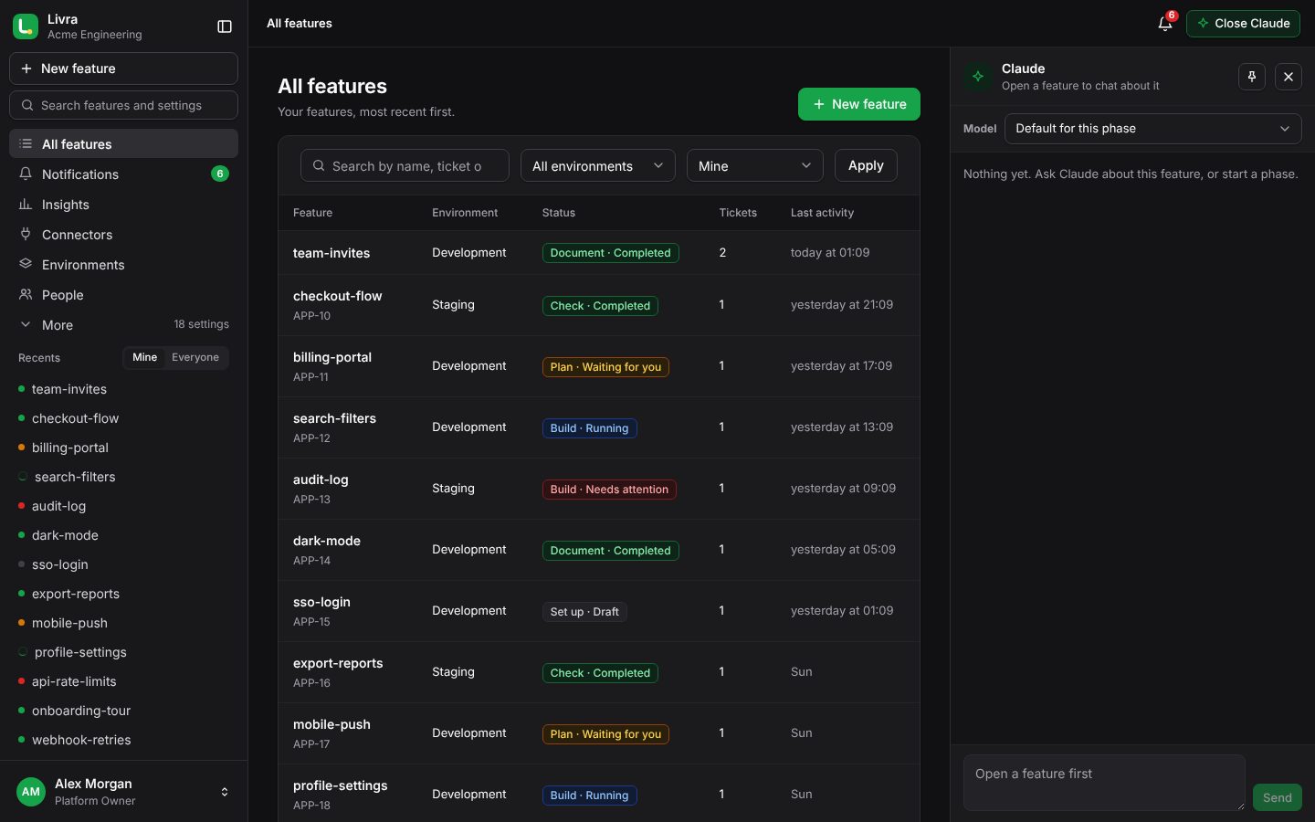Click the Livra logo icon
The width and height of the screenshot is (1315, 822).
point(26,26)
